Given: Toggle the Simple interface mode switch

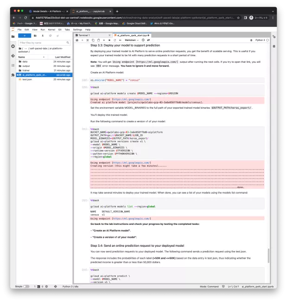Looking at the screenshot, I should pos(26,286).
